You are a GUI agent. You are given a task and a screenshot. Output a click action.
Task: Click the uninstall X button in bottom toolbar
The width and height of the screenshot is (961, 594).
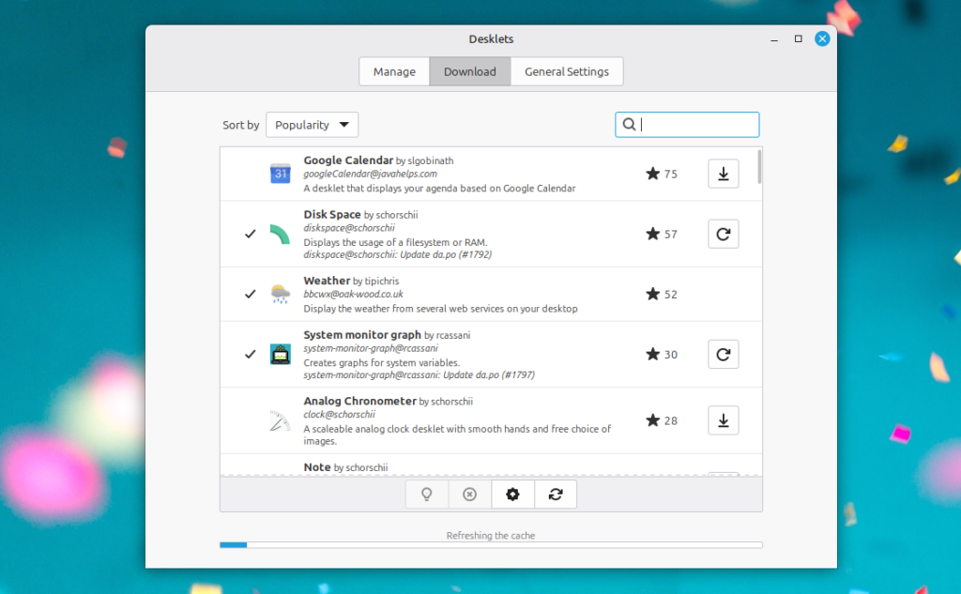click(469, 495)
